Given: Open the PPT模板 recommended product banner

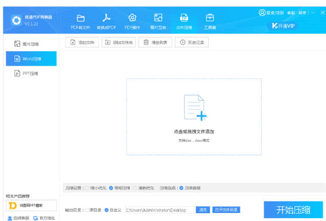Looking at the screenshot, I should tap(31, 205).
